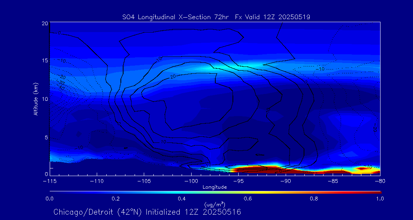Click colorbar value label 1.0

[380, 199]
